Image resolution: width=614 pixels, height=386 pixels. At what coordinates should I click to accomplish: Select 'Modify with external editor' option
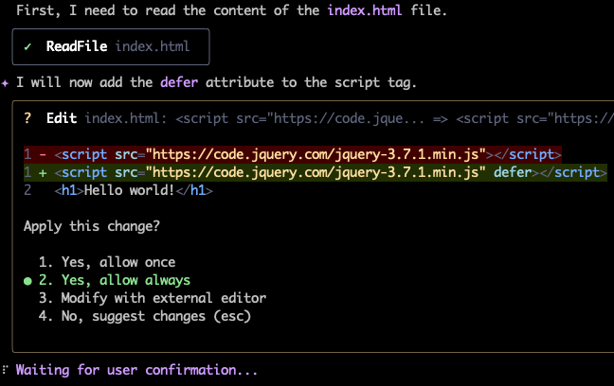pos(152,298)
